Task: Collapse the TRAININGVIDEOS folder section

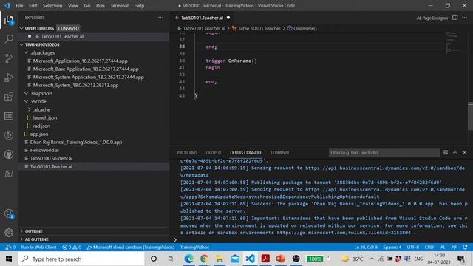Action: (21, 44)
